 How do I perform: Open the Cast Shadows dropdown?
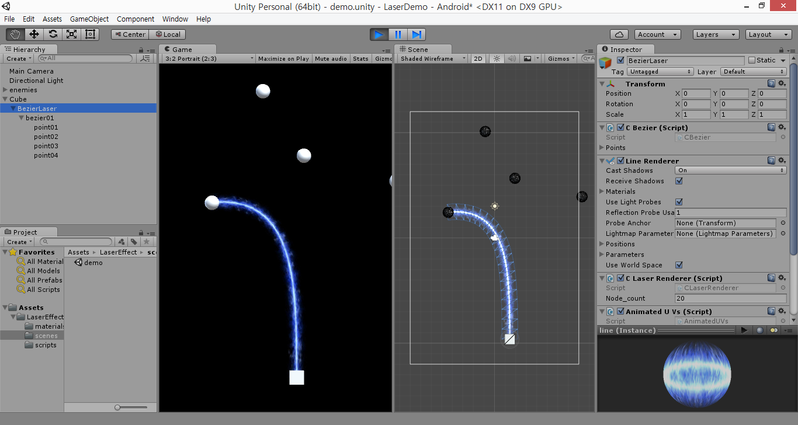tap(730, 170)
